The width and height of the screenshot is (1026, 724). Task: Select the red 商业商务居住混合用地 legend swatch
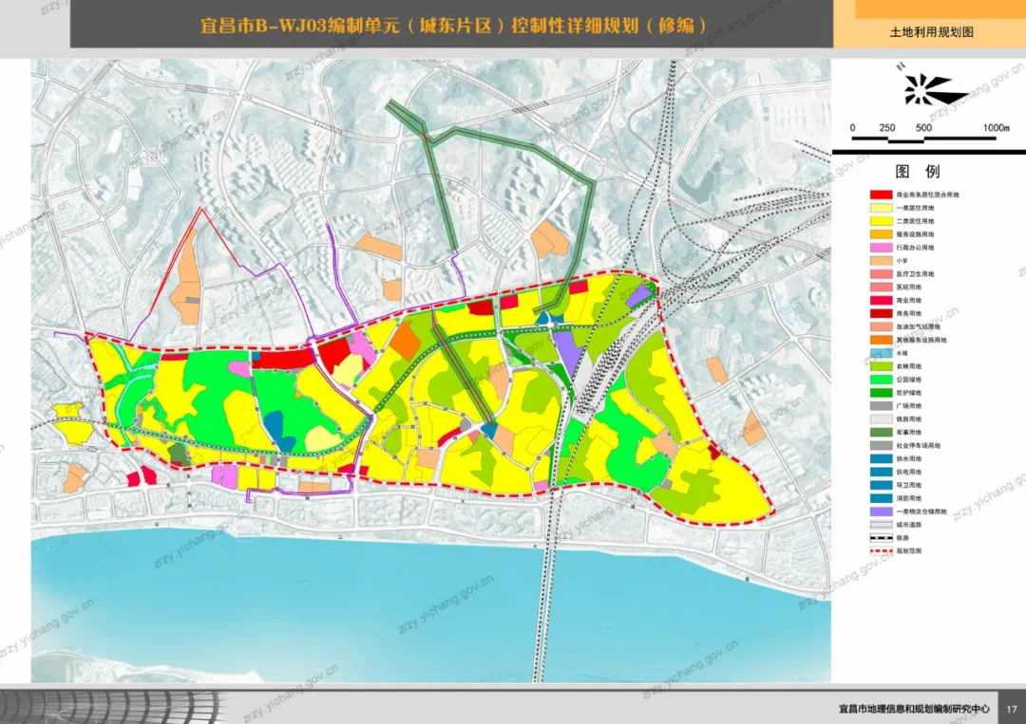pyautogui.click(x=881, y=195)
